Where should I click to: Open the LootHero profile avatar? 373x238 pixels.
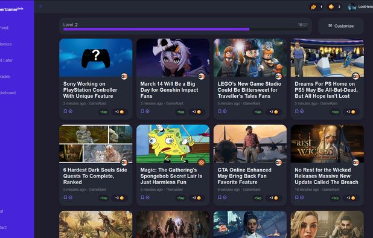(352, 7)
